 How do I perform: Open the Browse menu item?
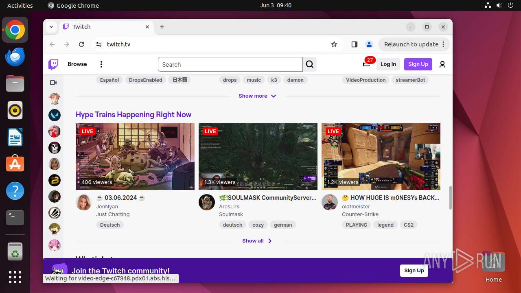(x=77, y=64)
